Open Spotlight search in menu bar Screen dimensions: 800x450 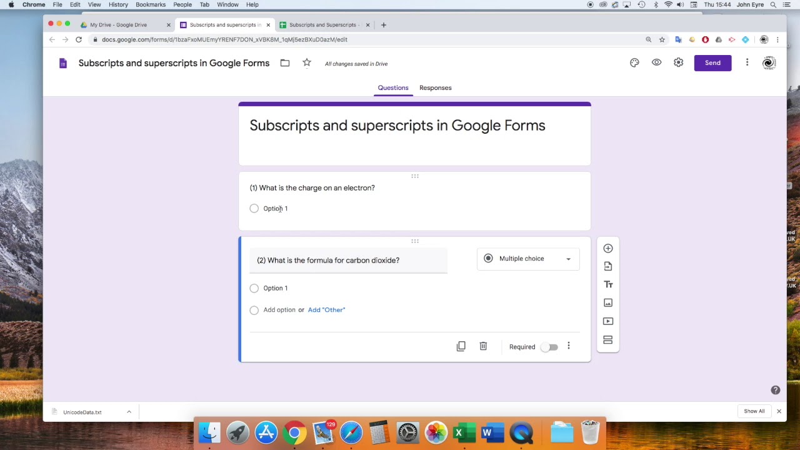pos(773,4)
